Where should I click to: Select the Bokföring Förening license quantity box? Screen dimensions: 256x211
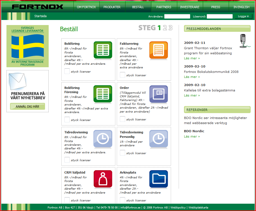click(67, 120)
